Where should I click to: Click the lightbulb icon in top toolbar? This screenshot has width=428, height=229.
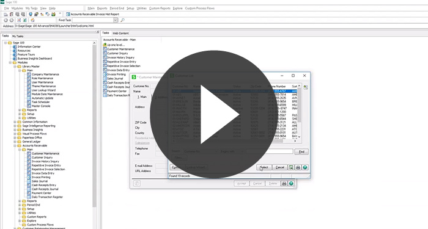pos(31,14)
